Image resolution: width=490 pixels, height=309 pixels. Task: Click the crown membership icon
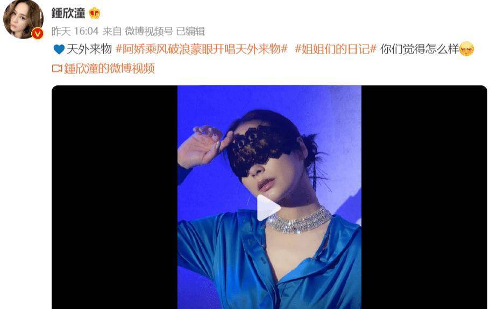click(94, 13)
